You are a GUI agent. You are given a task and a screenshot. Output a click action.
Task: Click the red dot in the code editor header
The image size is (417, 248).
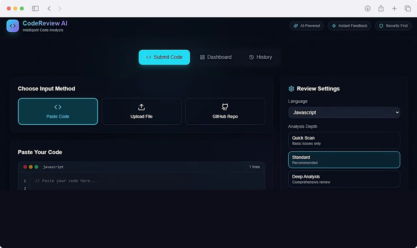click(25, 167)
